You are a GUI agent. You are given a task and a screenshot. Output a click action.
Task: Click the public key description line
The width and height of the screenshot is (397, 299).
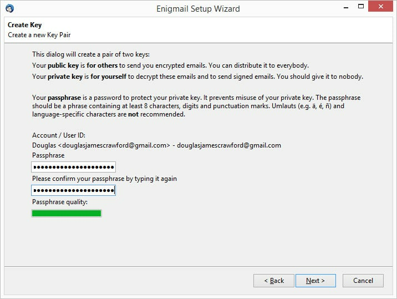(x=170, y=65)
